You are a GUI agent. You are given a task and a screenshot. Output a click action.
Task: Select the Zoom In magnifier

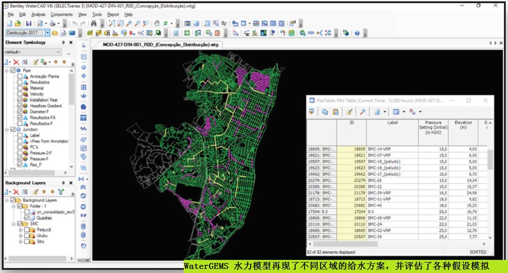point(129,24)
